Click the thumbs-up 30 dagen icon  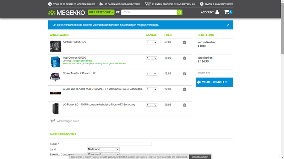point(101,4)
